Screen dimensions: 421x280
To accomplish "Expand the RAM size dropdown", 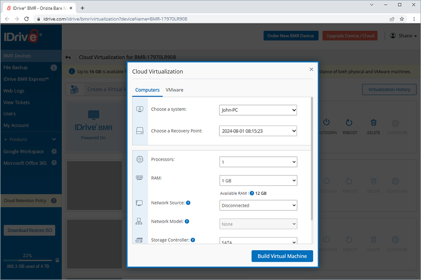I will [x=258, y=181].
